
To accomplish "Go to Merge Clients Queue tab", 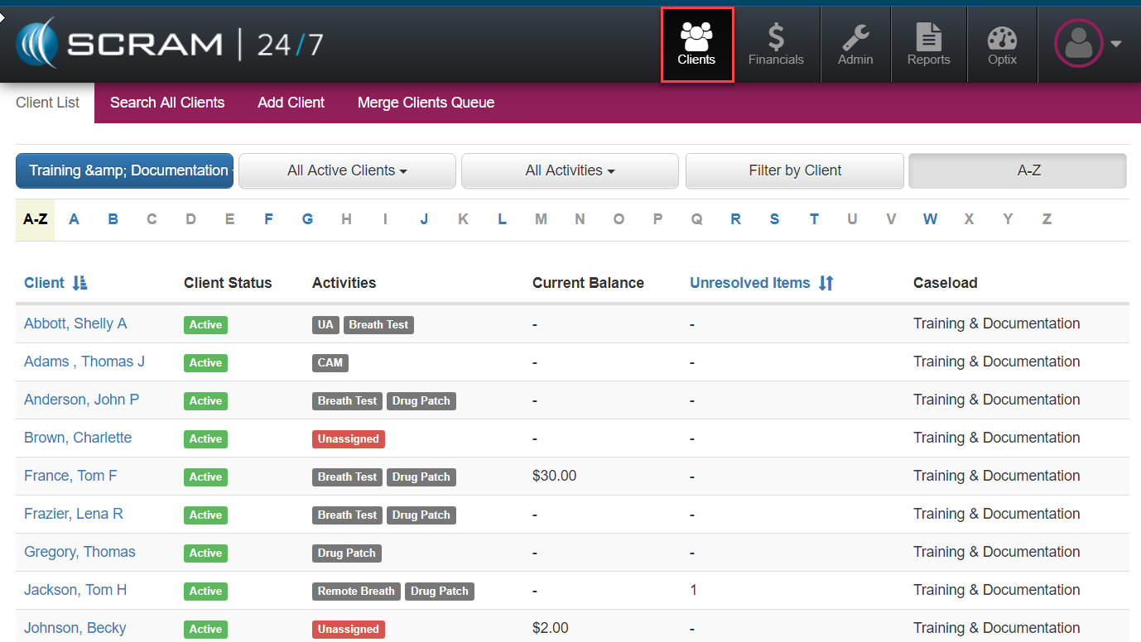I will pos(426,103).
